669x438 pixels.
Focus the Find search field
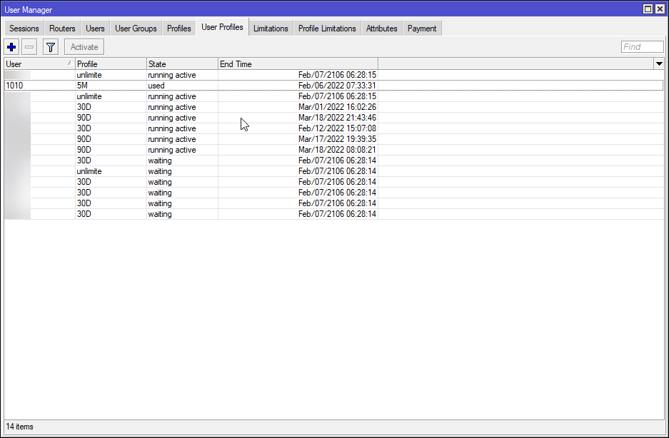pos(642,47)
